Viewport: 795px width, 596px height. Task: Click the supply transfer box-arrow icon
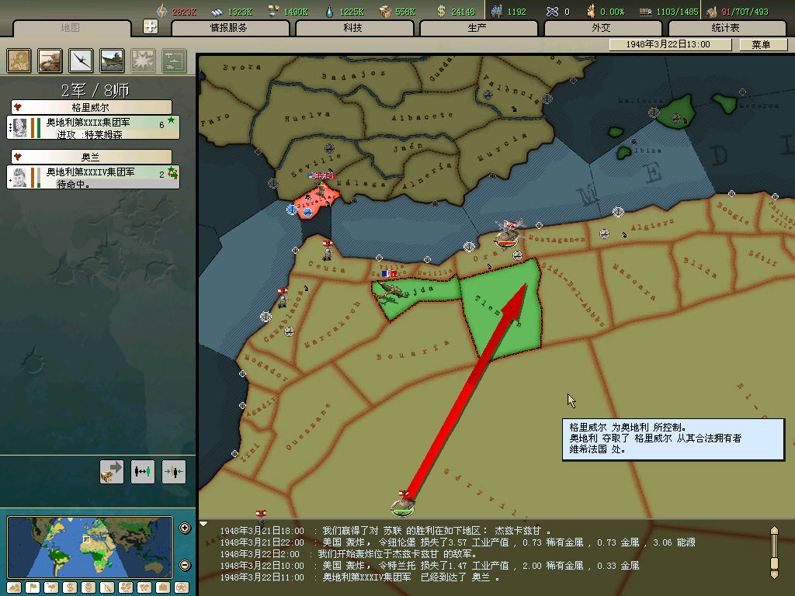tap(112, 471)
